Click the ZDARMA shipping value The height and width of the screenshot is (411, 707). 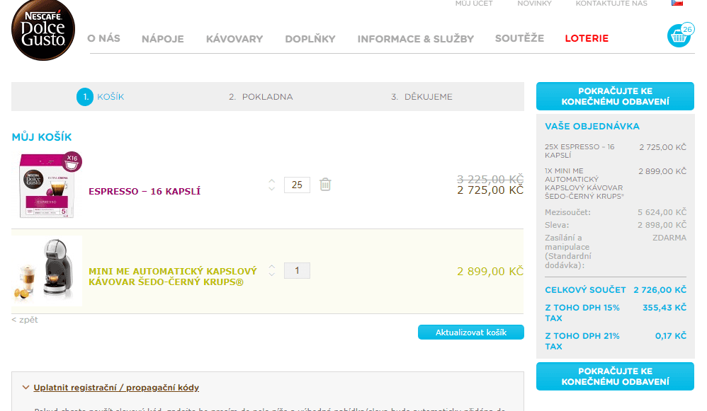pyautogui.click(x=669, y=238)
